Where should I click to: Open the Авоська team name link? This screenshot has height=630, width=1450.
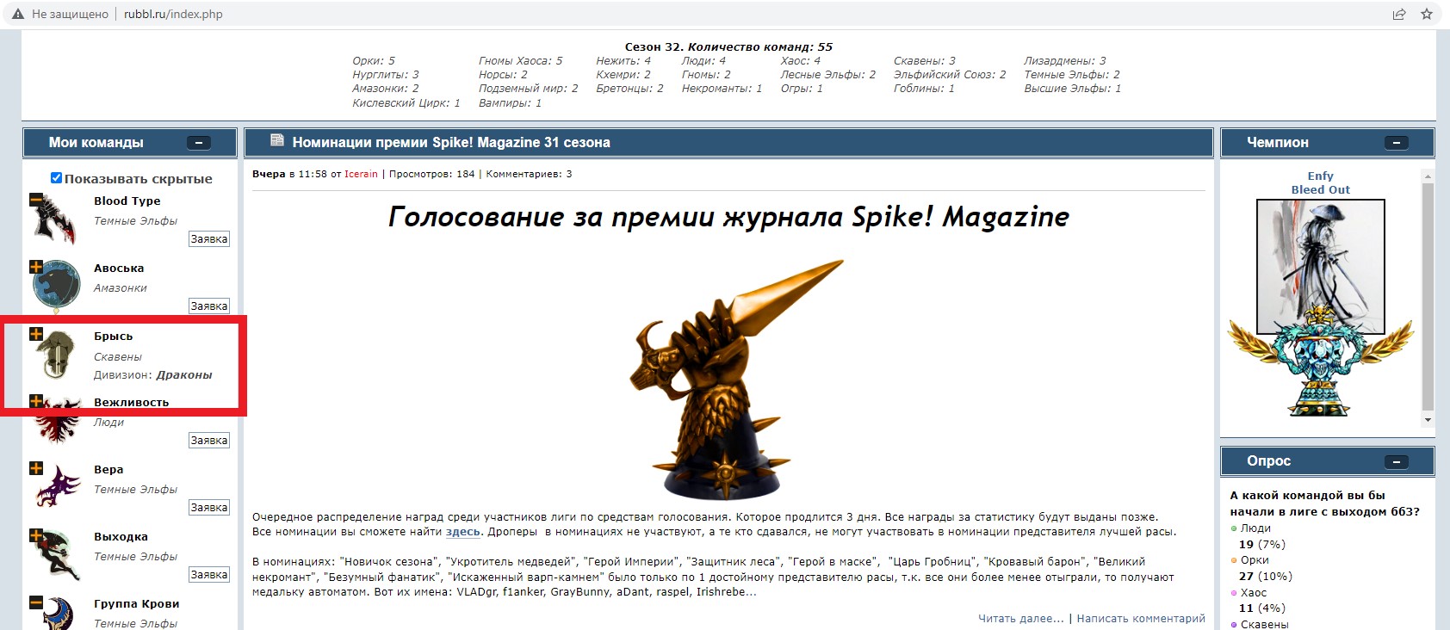pos(119,268)
